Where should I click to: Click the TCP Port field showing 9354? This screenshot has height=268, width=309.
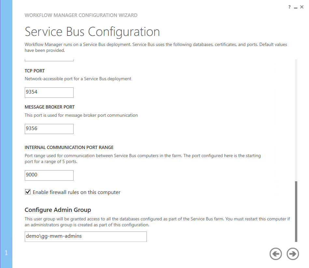pos(49,92)
